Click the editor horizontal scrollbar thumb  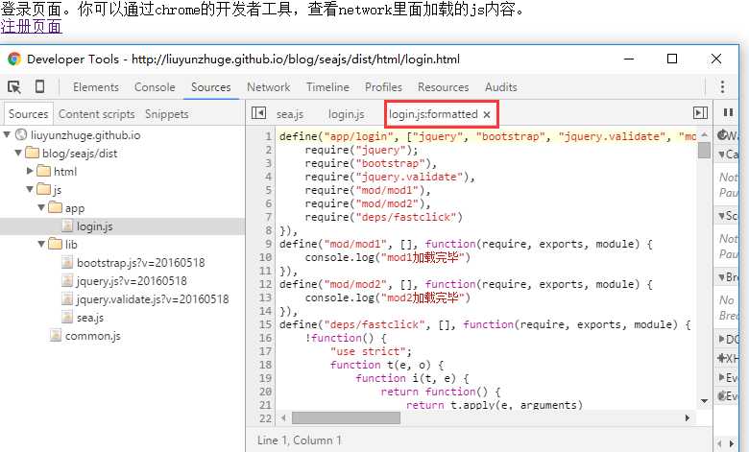[346, 418]
